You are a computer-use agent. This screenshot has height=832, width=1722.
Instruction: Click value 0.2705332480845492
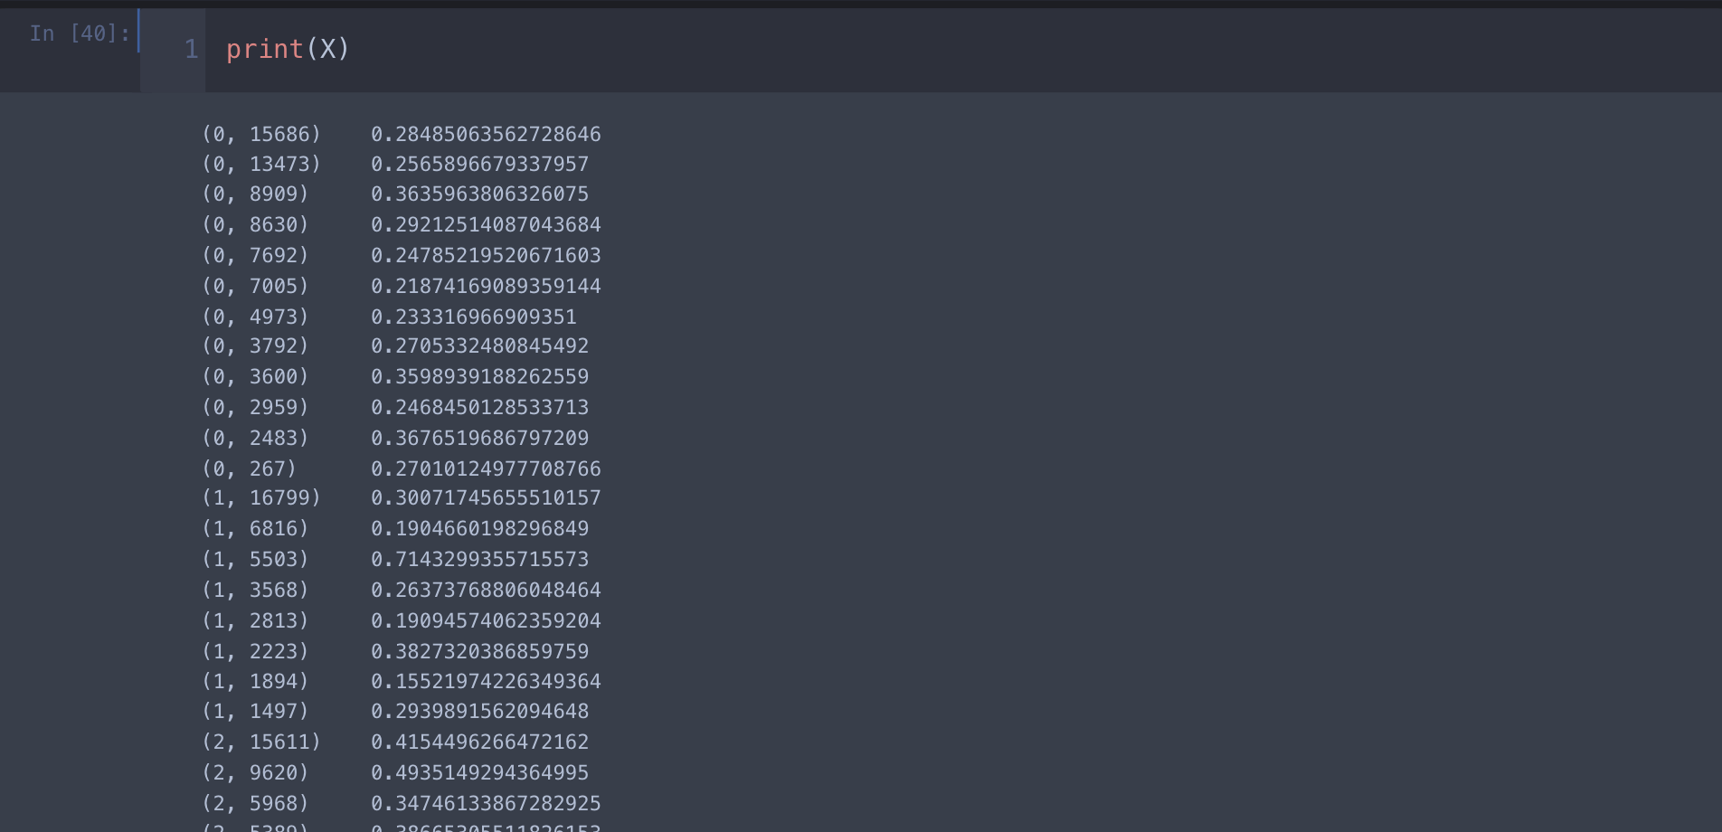point(479,346)
